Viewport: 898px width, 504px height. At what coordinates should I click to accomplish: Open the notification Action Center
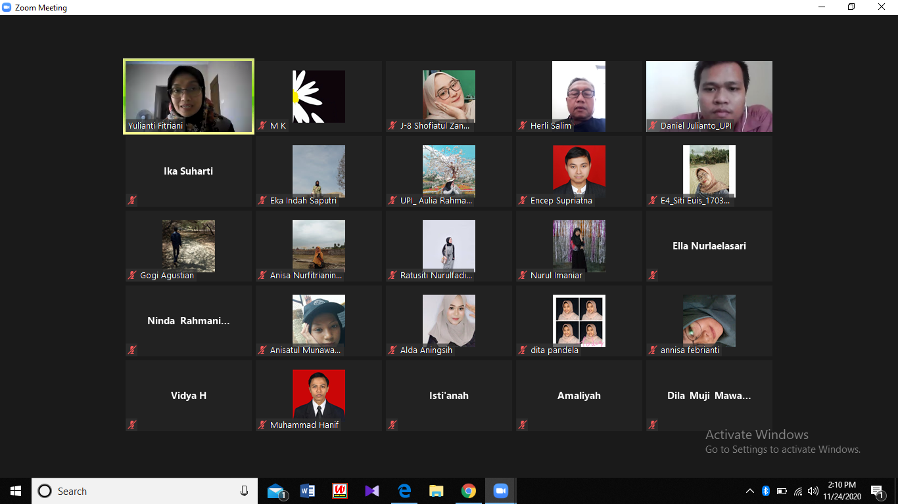pyautogui.click(x=877, y=491)
